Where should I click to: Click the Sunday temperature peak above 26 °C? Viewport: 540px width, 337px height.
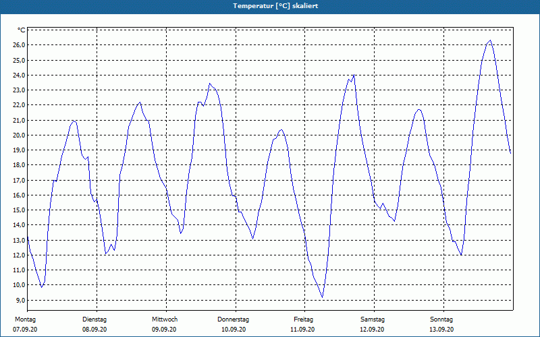click(490, 40)
